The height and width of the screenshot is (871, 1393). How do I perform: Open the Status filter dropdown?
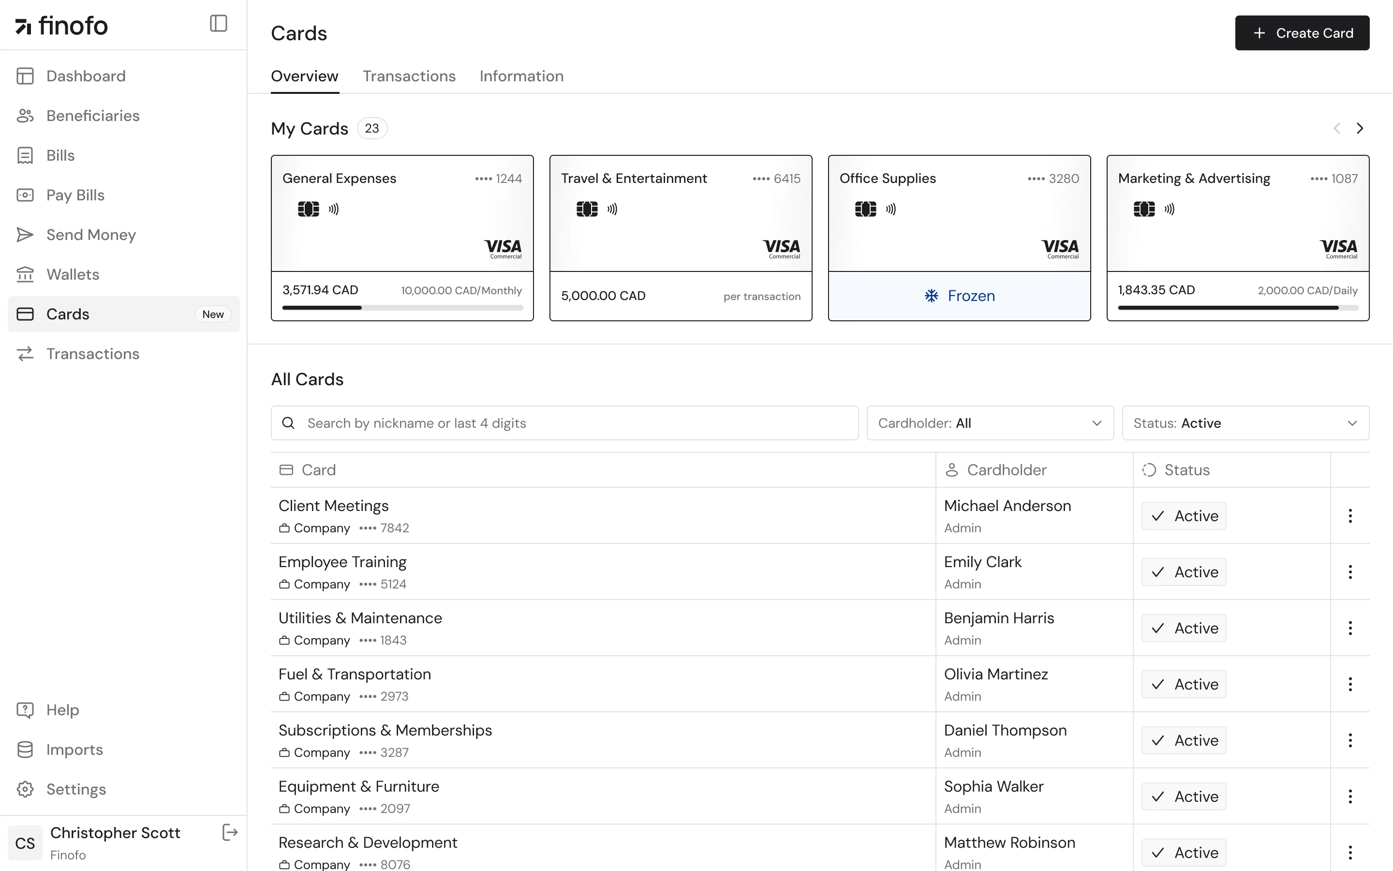click(1245, 422)
